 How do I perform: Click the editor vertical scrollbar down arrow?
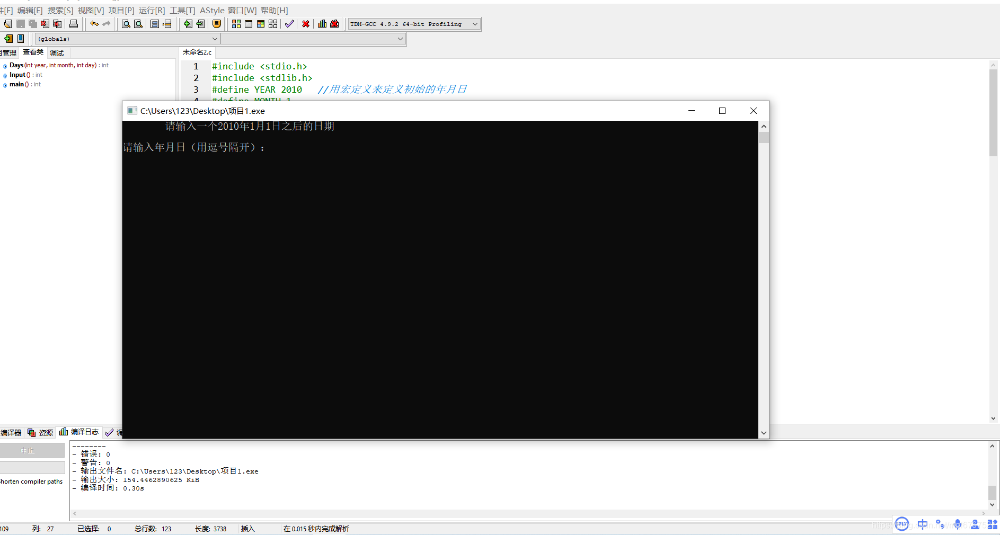click(993, 418)
